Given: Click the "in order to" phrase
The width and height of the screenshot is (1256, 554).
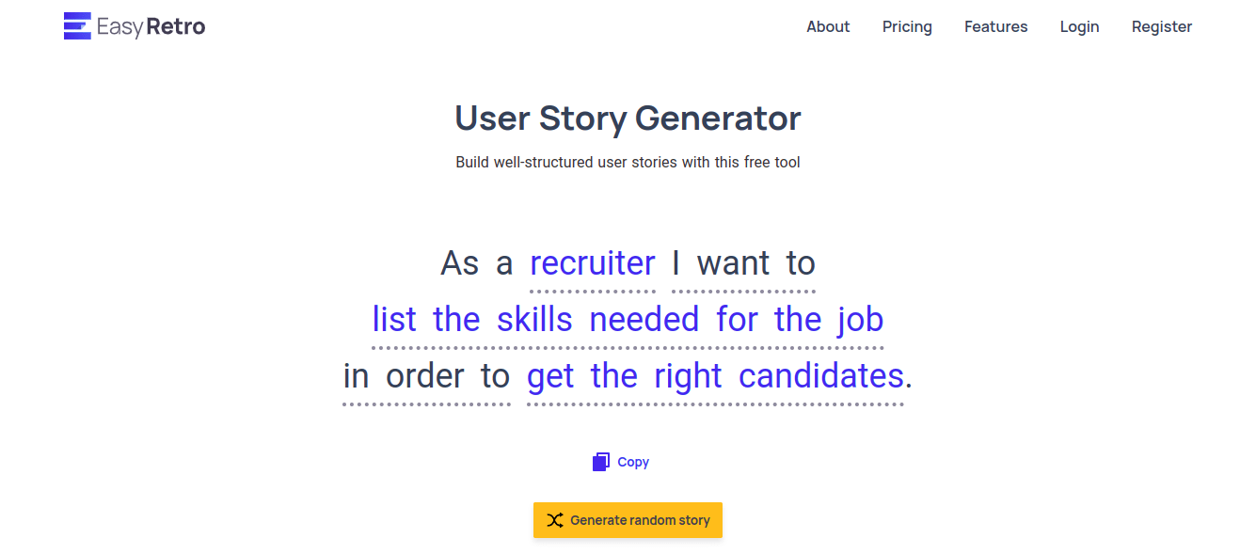Looking at the screenshot, I should [x=426, y=376].
